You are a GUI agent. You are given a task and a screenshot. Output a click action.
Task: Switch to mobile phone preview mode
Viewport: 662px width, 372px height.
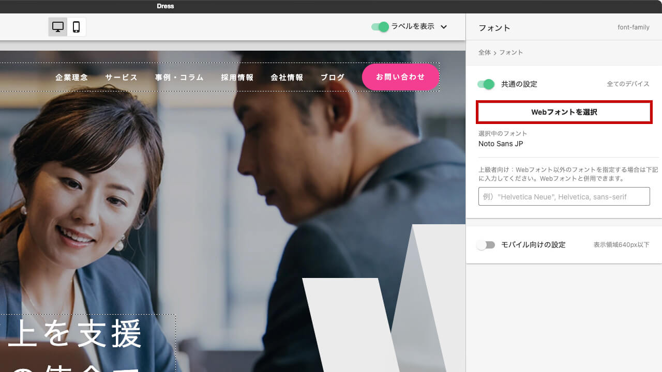76,27
